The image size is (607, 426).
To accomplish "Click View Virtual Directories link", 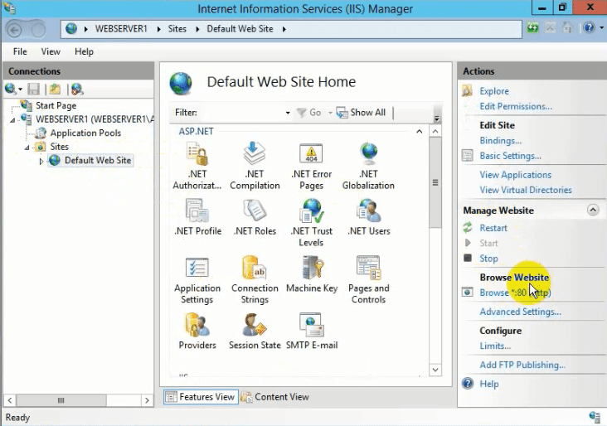I will [x=525, y=190].
